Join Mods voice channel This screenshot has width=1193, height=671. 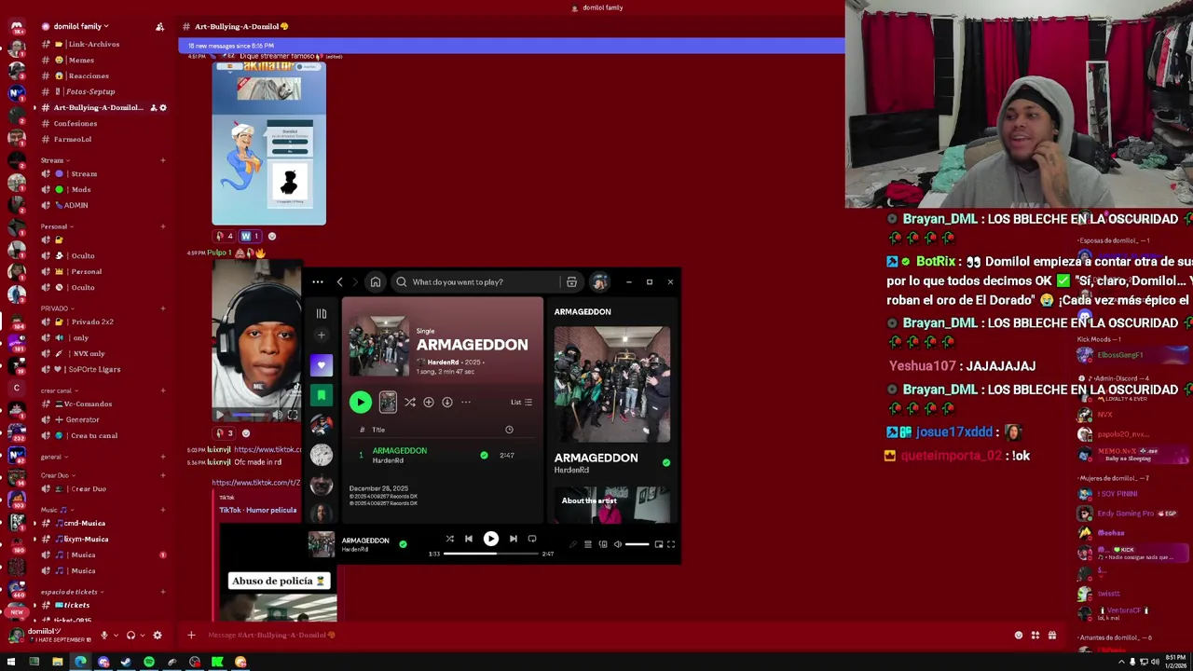pyautogui.click(x=81, y=189)
